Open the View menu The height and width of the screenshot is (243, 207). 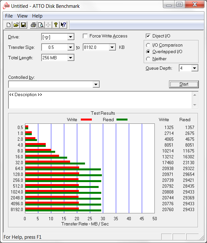22,16
